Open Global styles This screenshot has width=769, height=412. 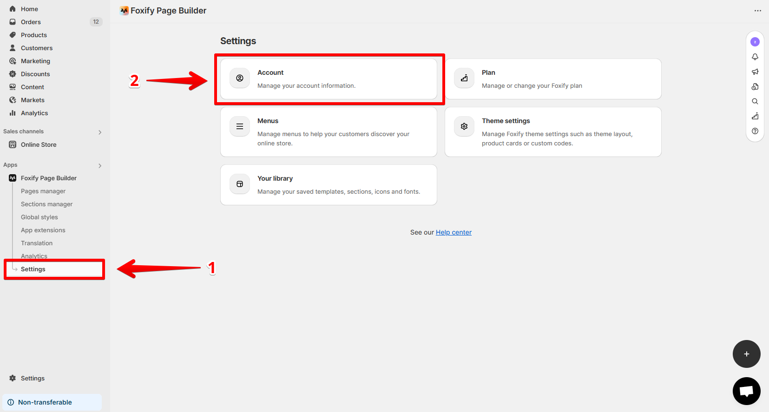pos(39,217)
